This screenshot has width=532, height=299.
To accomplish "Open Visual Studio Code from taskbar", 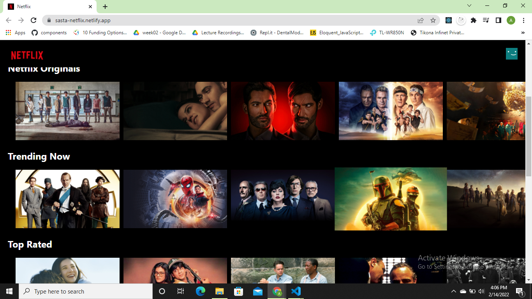I will 296,291.
